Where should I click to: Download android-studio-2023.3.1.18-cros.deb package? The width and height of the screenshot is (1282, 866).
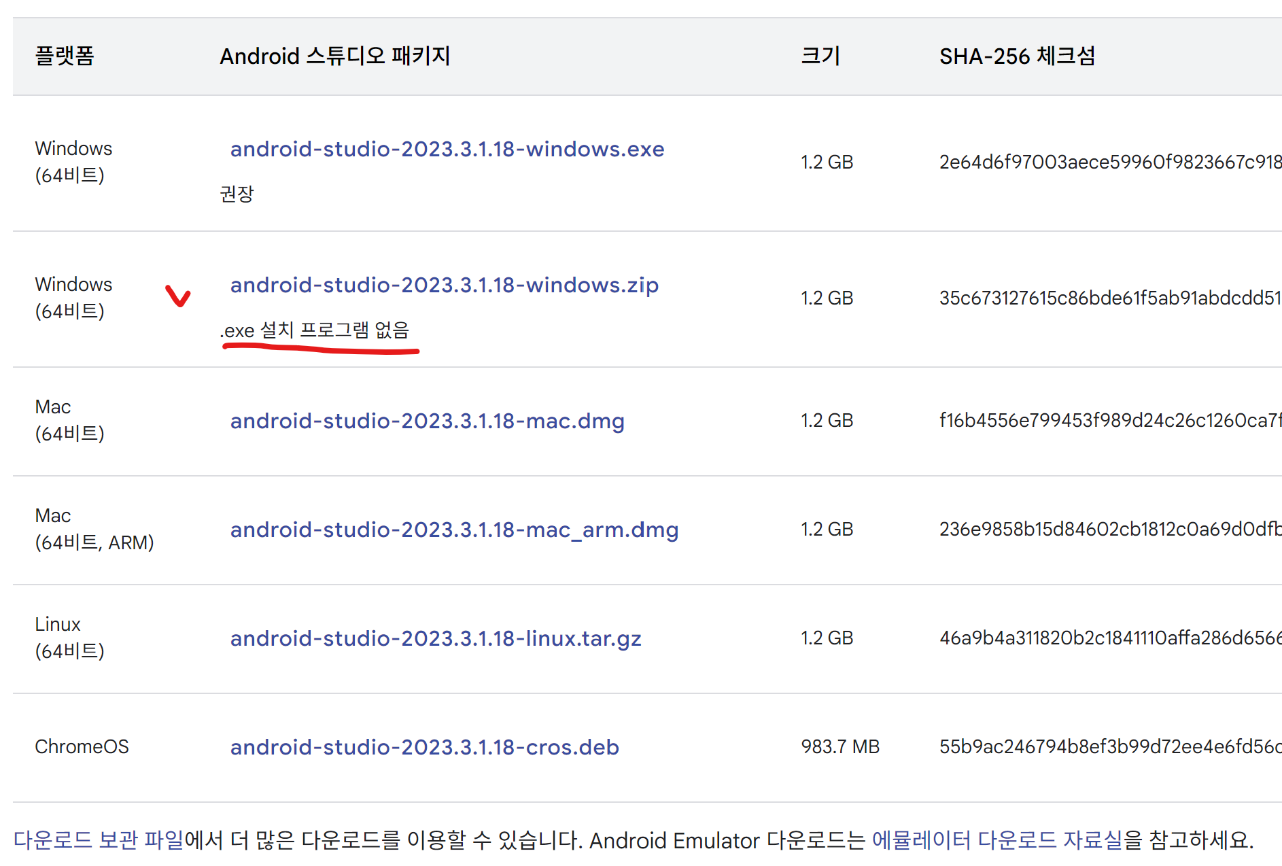point(424,747)
